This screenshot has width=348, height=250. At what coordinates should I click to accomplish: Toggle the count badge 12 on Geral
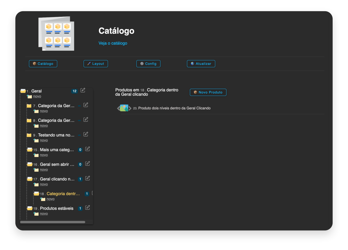74,91
